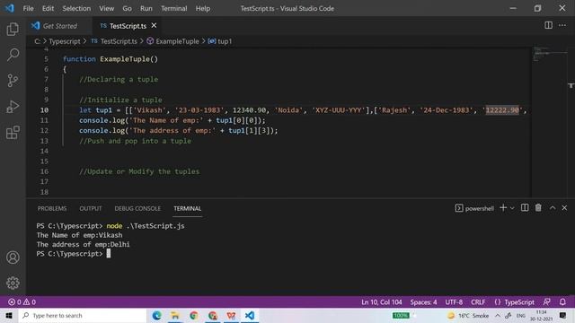The height and width of the screenshot is (323, 575).
Task: Close the bottom panel
Action: (564, 207)
